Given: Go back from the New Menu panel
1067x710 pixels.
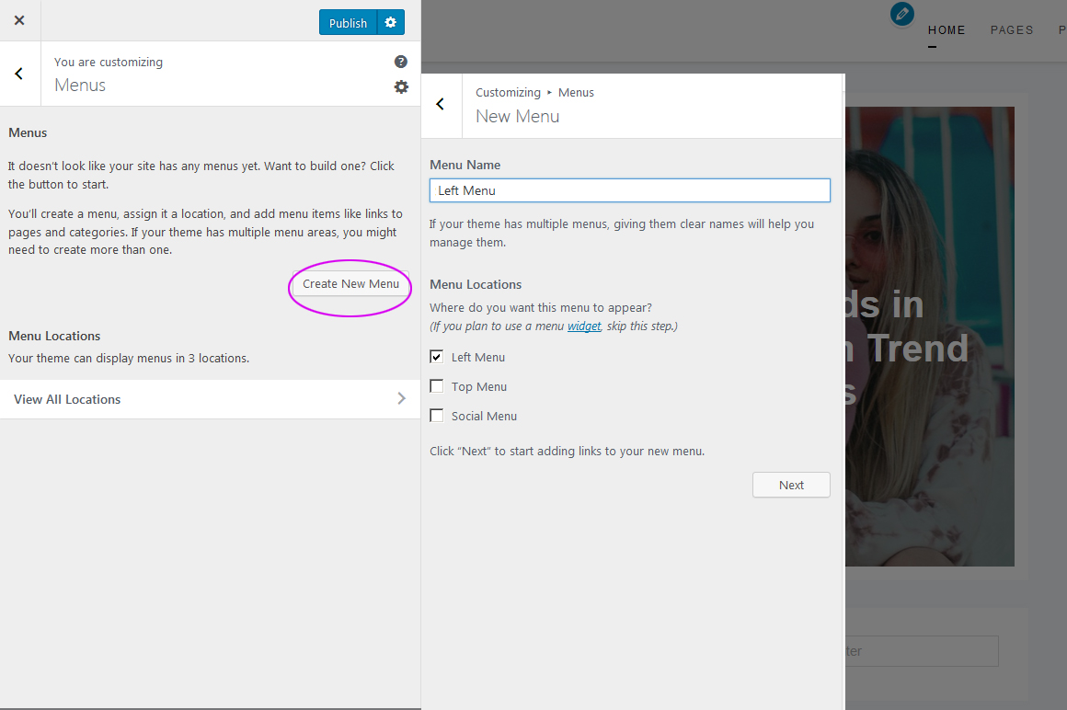Looking at the screenshot, I should [441, 104].
